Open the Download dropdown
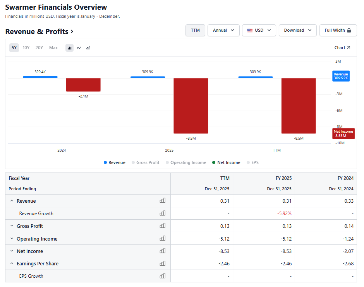Screen dimensions: 364x287 click(298, 31)
